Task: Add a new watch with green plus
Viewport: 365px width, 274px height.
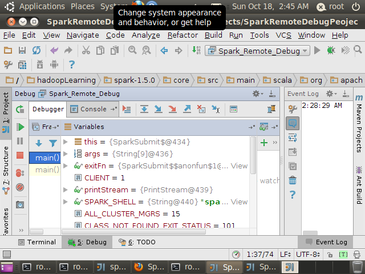Action: (264, 143)
